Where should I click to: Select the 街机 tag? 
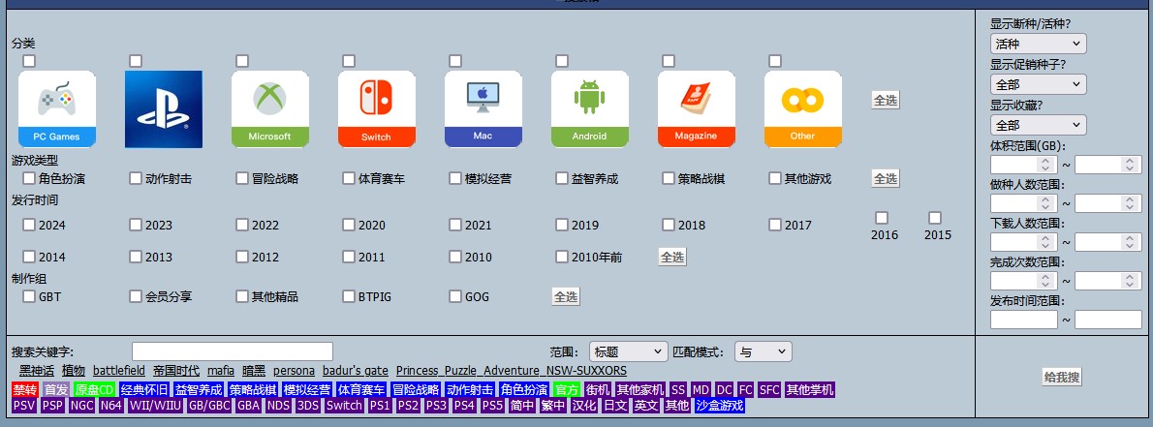click(x=598, y=389)
